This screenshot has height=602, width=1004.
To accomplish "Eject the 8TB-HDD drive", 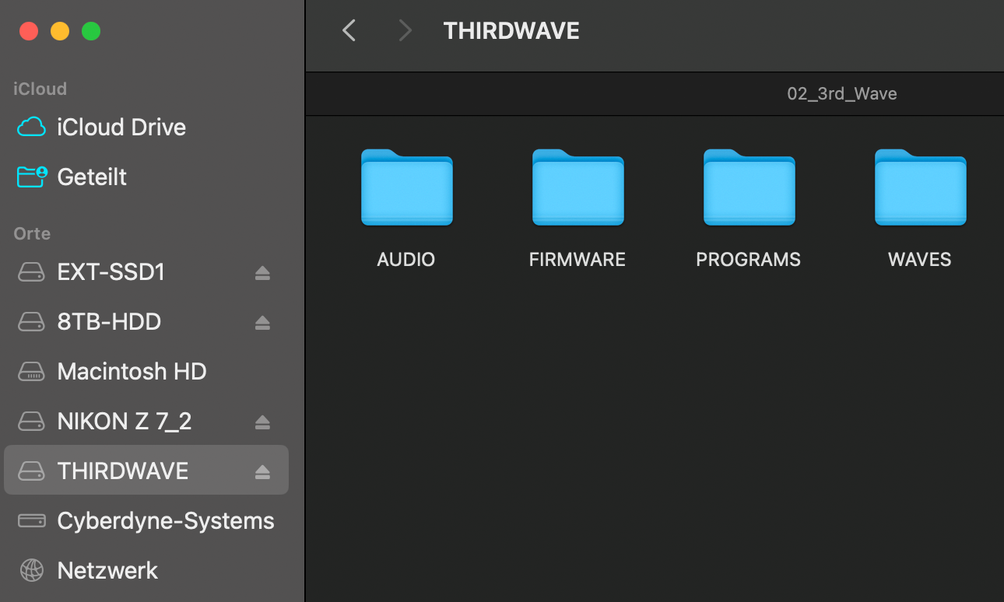I will tap(262, 323).
